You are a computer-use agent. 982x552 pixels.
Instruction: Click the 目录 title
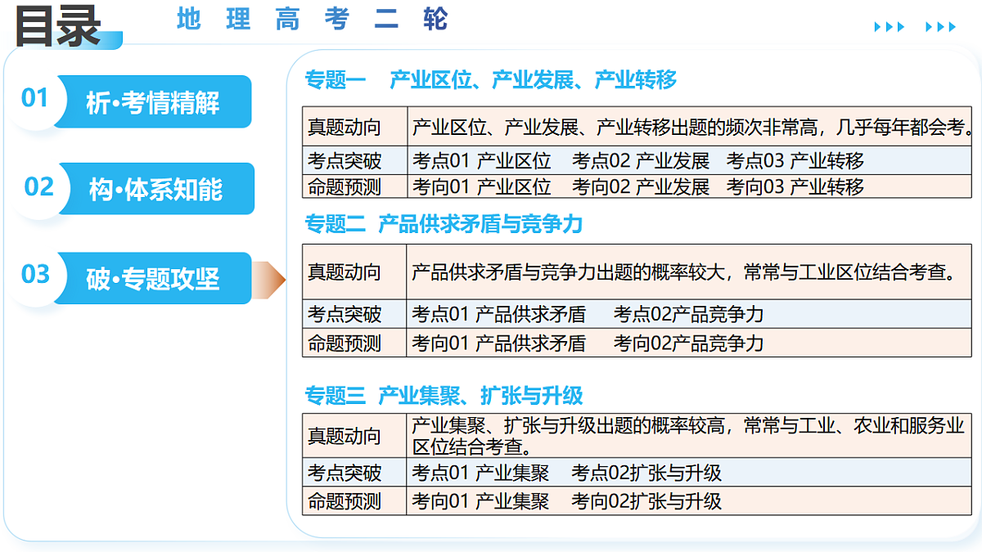pos(57,25)
